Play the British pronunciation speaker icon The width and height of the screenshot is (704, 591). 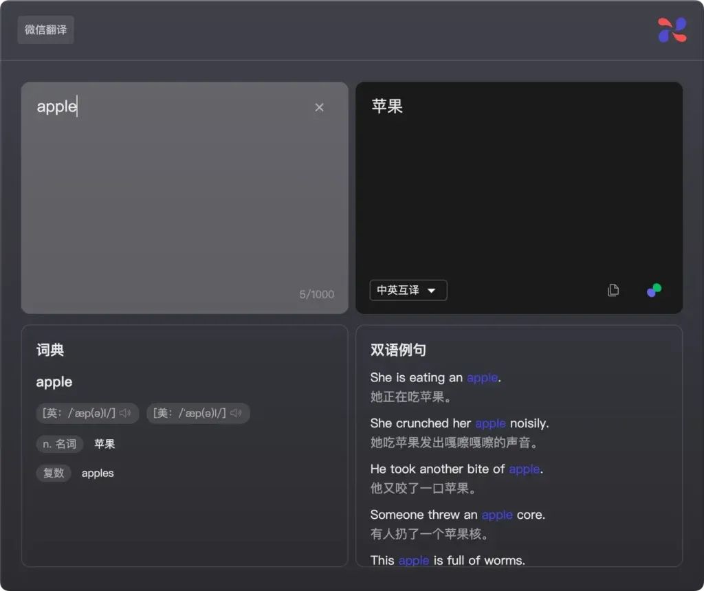125,413
